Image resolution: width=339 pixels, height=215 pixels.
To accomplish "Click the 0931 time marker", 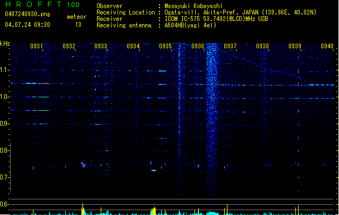I will pos(37,46).
